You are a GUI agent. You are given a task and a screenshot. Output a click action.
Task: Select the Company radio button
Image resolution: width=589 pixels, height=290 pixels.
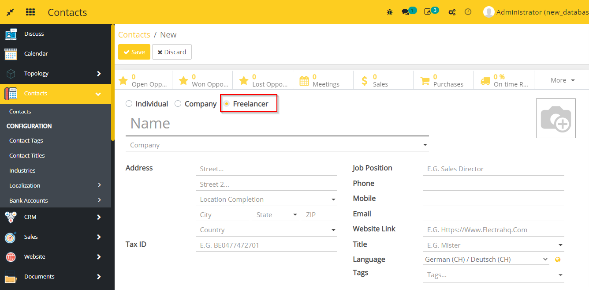tap(178, 104)
